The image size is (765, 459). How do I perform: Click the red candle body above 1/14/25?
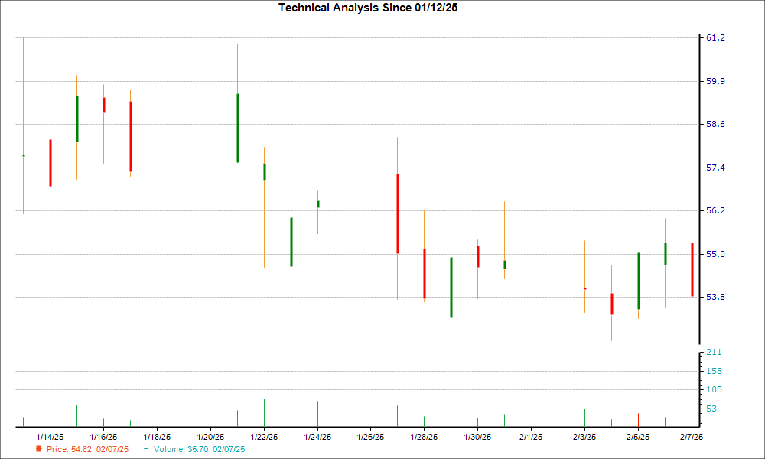click(50, 163)
